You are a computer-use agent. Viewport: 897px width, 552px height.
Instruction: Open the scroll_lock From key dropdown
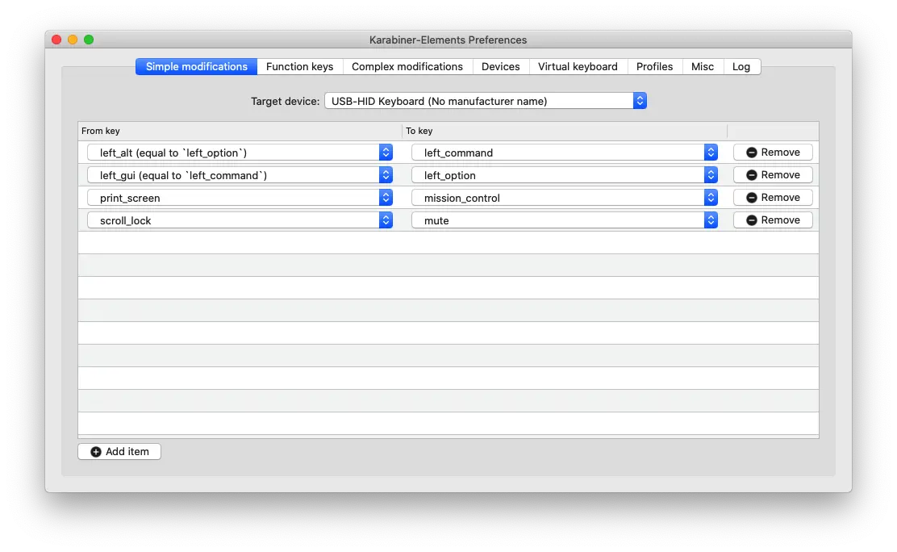240,220
